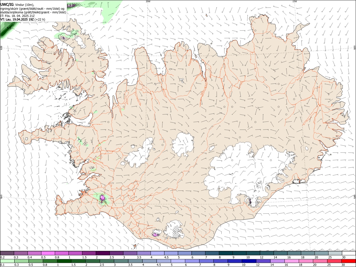The width and height of the screenshot is (356, 267).
Task: Click the '20W' longitude label
Action: [x=148, y=1]
